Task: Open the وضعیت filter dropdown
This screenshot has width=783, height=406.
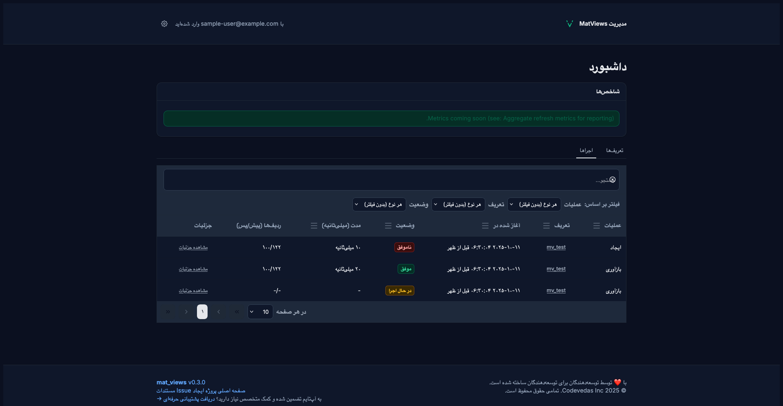Action: (x=379, y=204)
